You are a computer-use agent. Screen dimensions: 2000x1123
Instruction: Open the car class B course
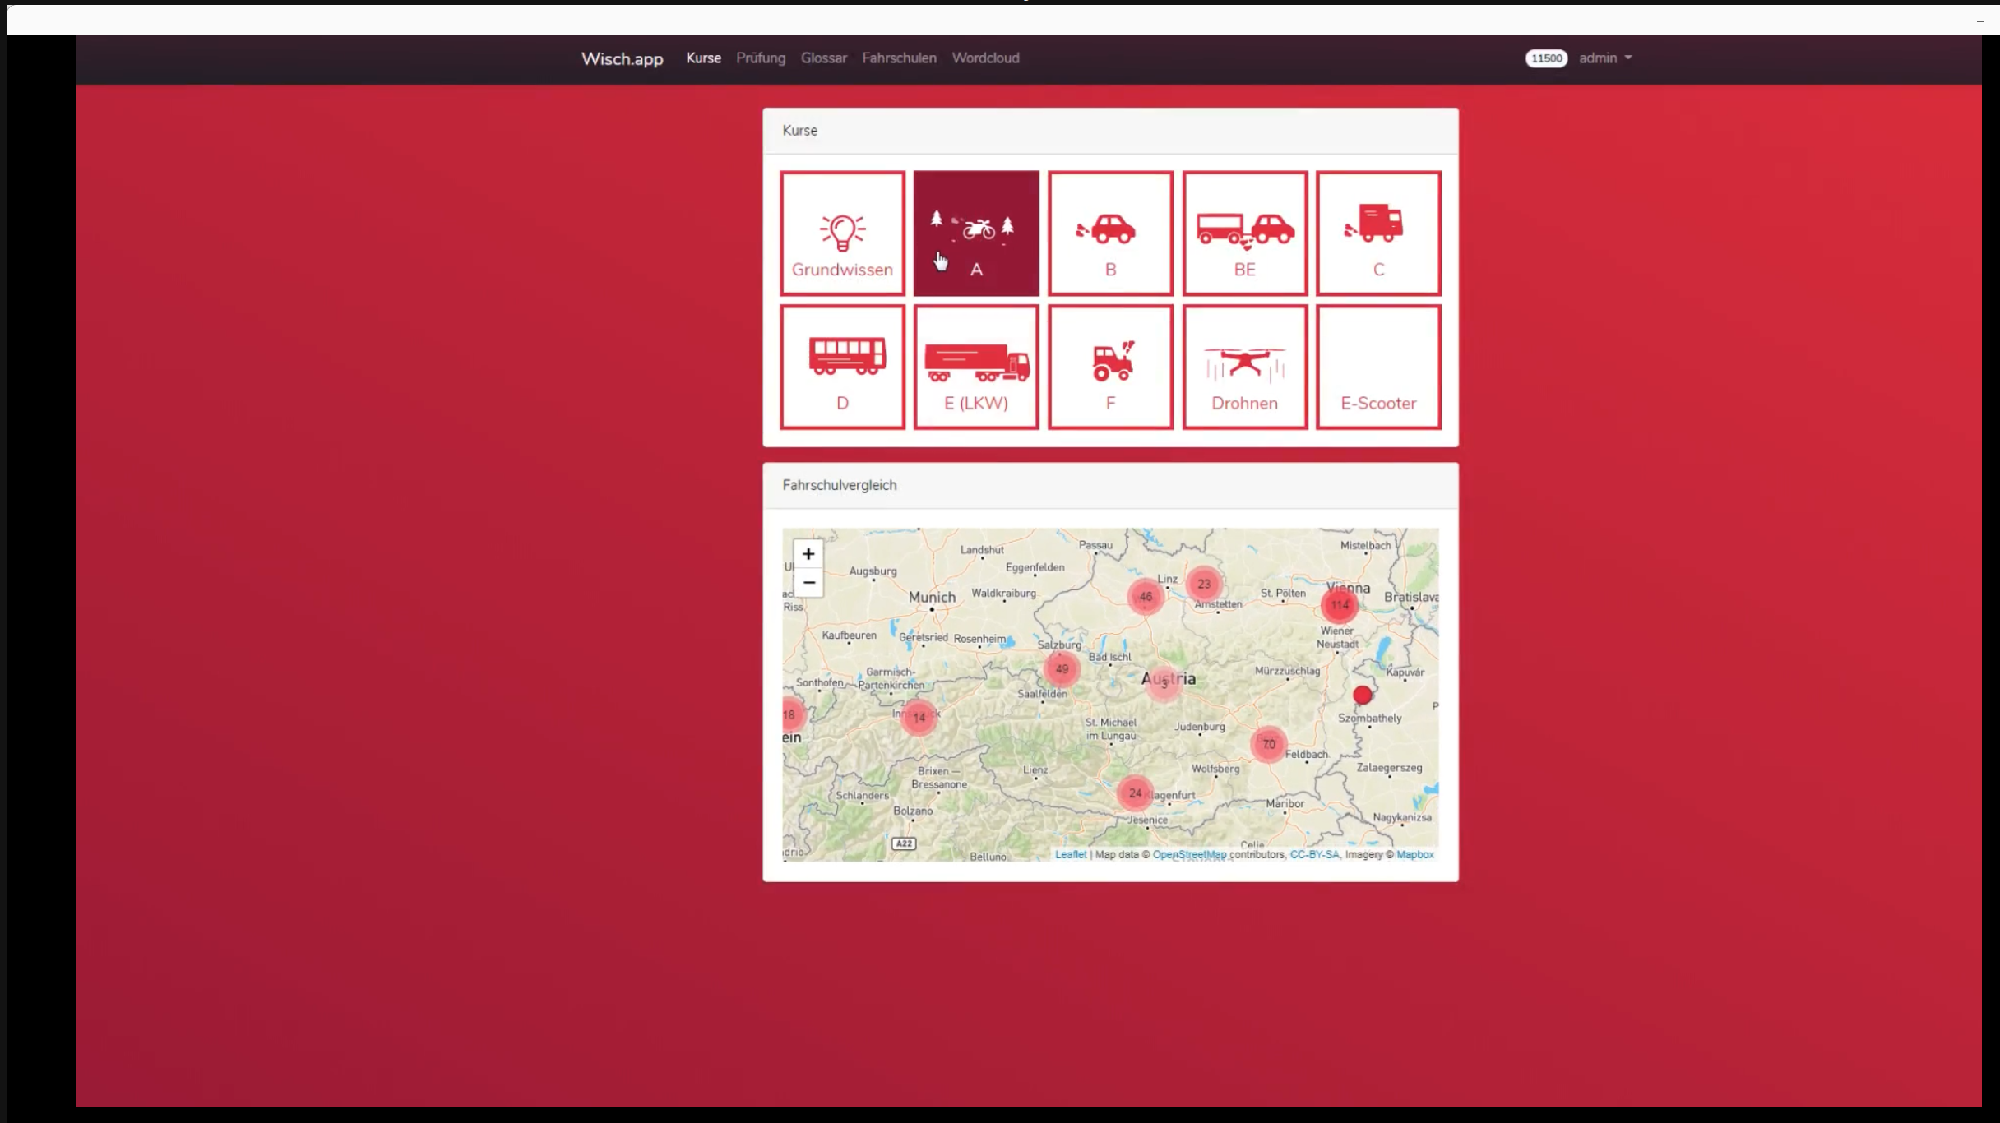coord(1110,233)
